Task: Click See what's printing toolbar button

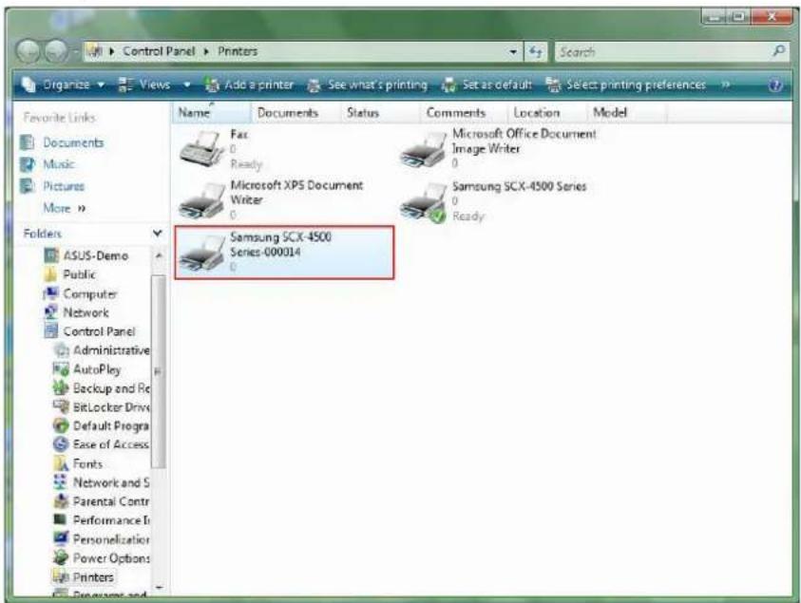Action: [368, 85]
